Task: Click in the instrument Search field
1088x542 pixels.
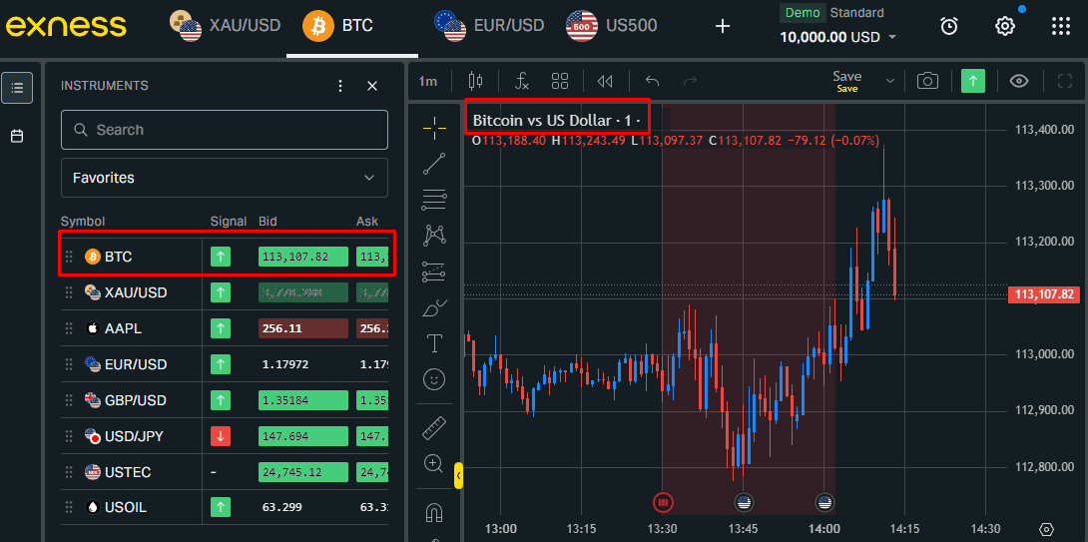Action: 225,130
